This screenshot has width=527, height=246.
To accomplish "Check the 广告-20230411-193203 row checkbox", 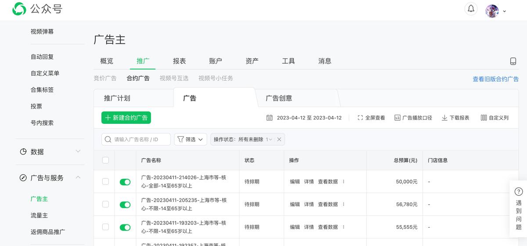I will point(105,227).
